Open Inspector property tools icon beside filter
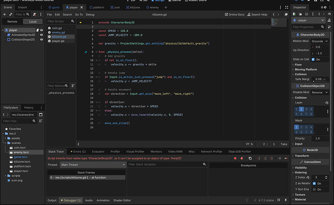334x205 pixels. [x=329, y=27]
